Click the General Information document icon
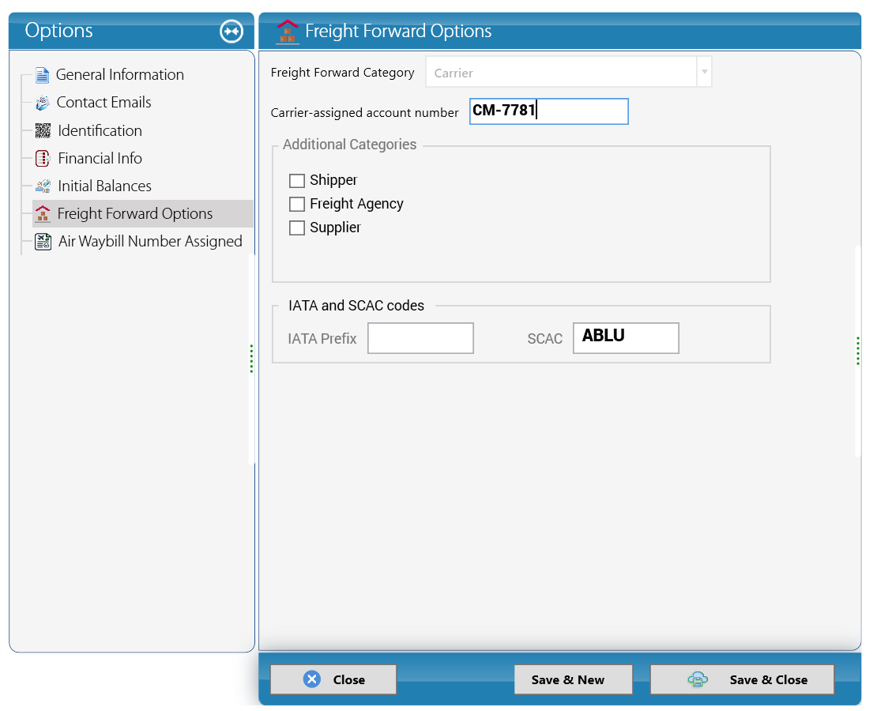877x711 pixels. click(42, 75)
